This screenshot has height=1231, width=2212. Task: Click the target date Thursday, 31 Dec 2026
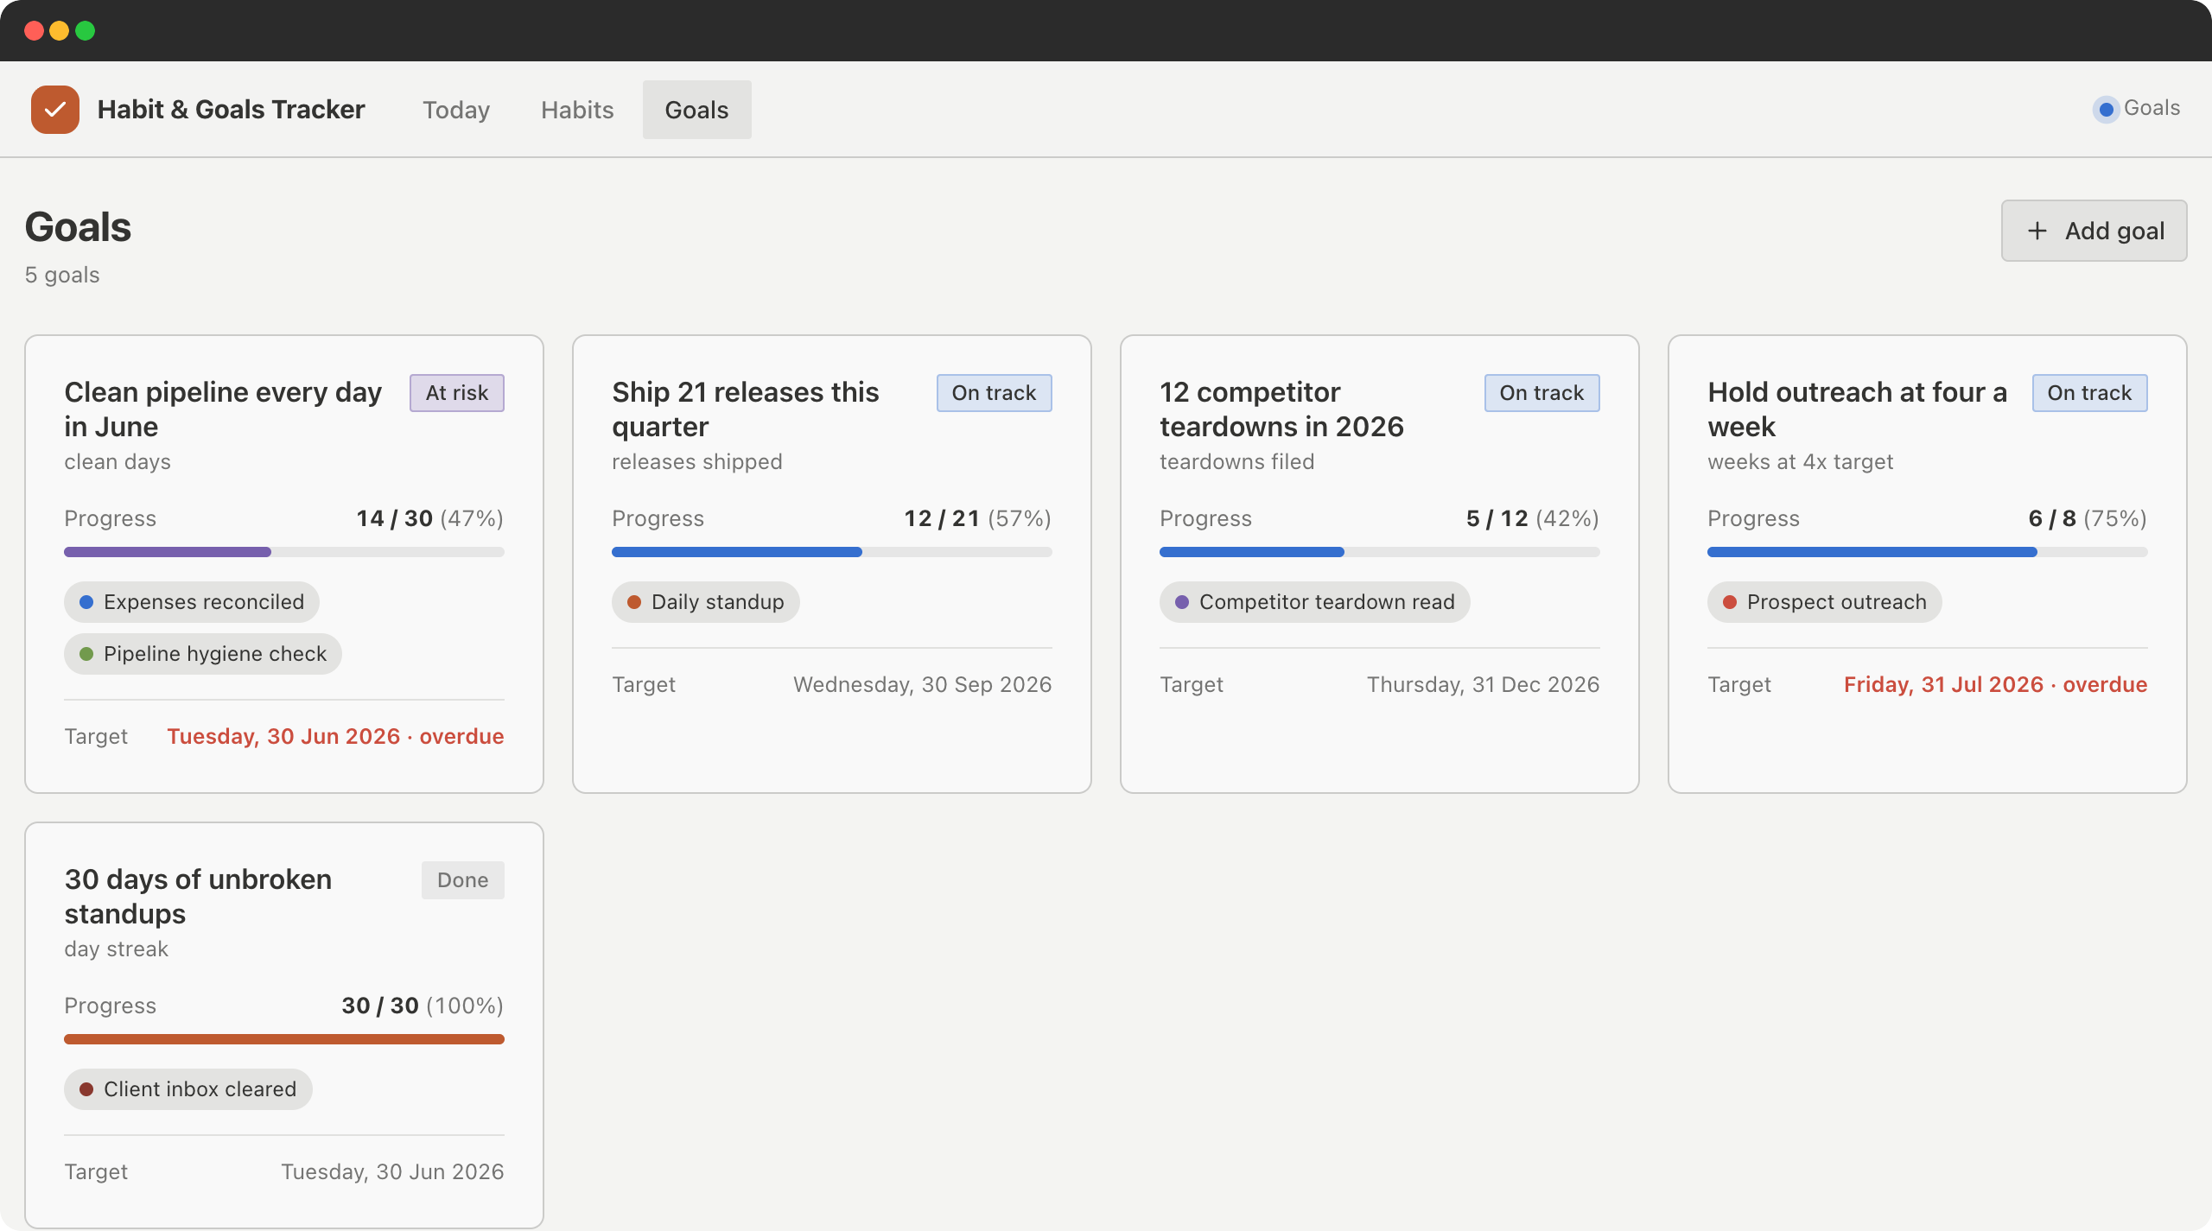point(1484,684)
